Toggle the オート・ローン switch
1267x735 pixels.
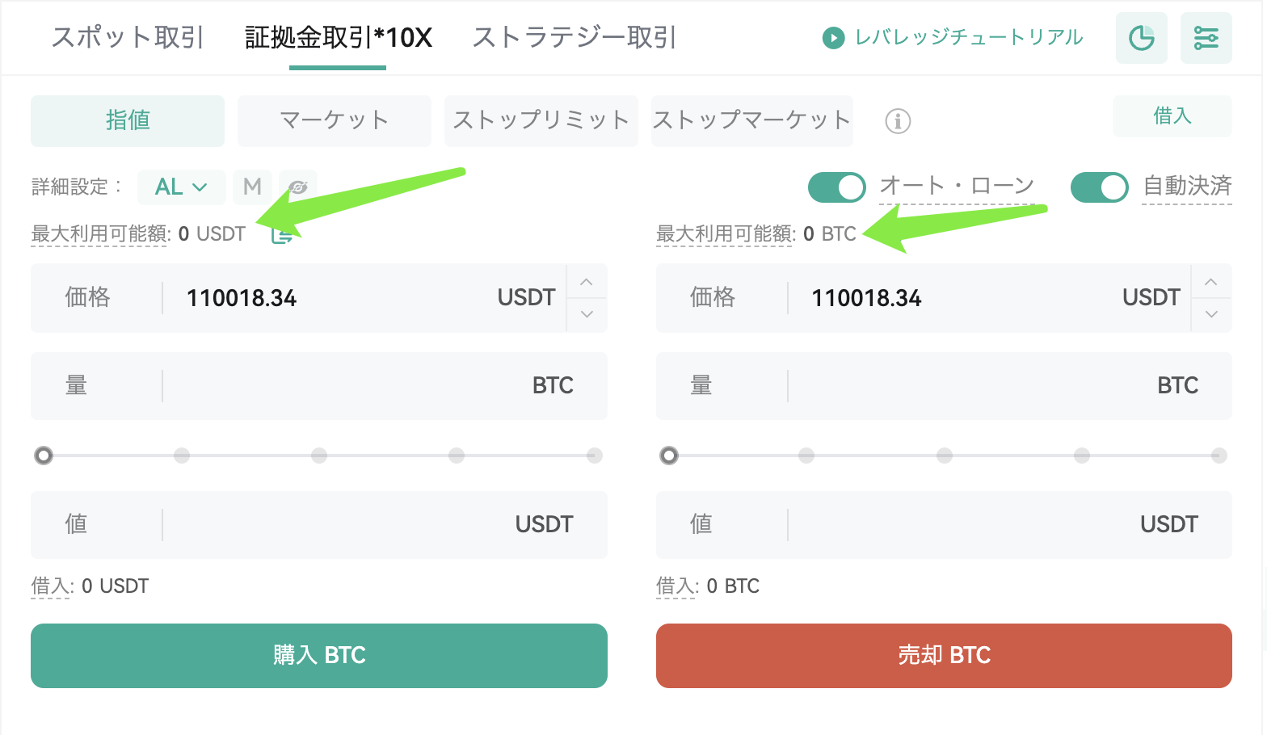coord(837,187)
